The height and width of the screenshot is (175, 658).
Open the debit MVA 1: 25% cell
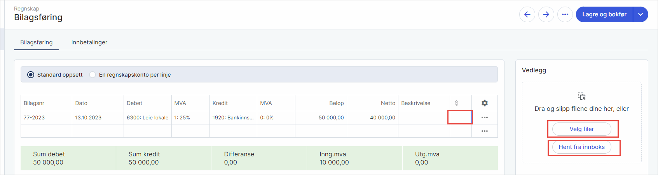pyautogui.click(x=190, y=117)
